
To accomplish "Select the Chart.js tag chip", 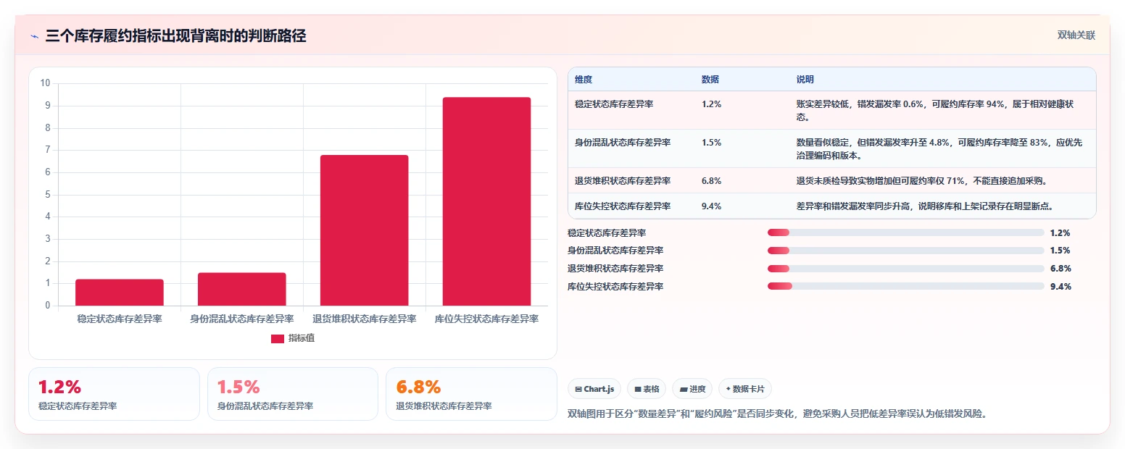I will click(594, 389).
